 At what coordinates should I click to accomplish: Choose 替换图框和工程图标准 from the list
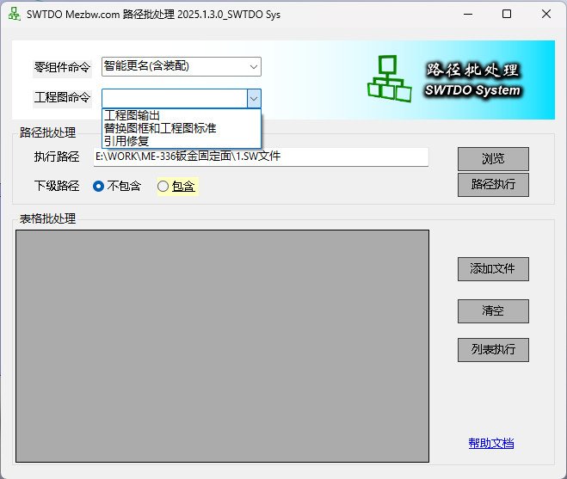(x=159, y=128)
